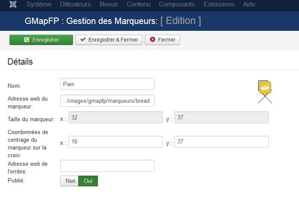
Task: Click the Fermer button
Action: (x=162, y=40)
